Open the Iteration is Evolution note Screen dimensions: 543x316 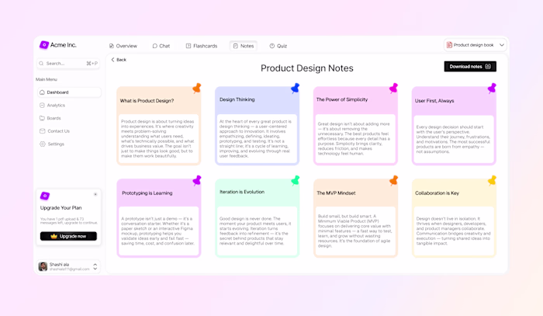(257, 218)
